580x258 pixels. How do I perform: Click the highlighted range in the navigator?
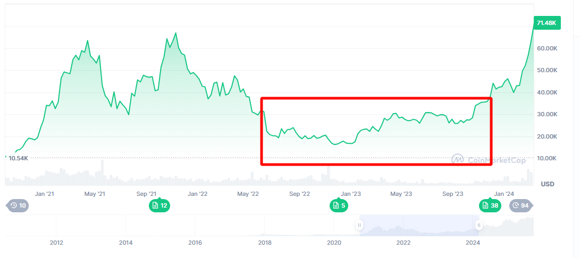point(419,225)
